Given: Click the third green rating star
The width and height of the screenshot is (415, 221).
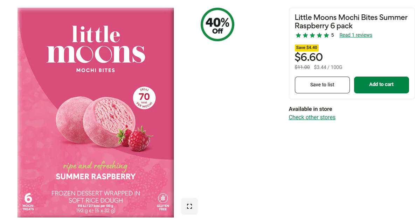Looking at the screenshot, I should 312,35.
